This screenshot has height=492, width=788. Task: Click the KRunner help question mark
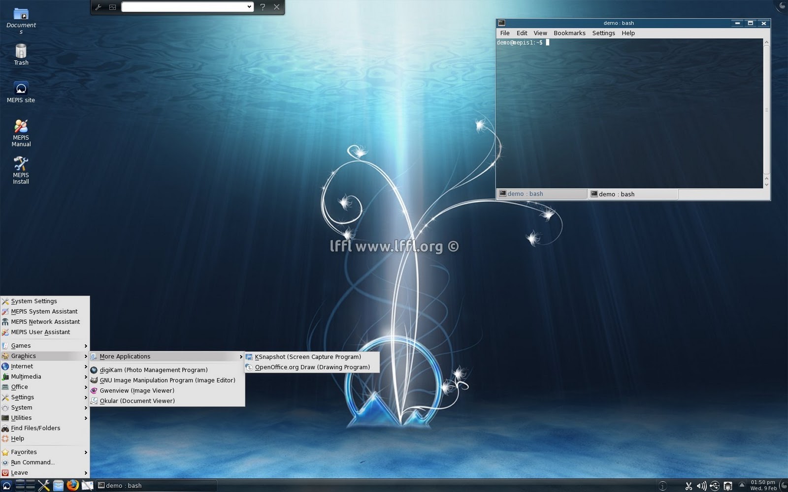point(263,7)
